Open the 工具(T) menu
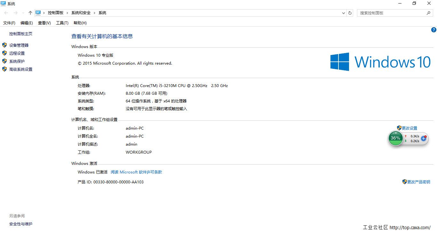 pyautogui.click(x=62, y=23)
